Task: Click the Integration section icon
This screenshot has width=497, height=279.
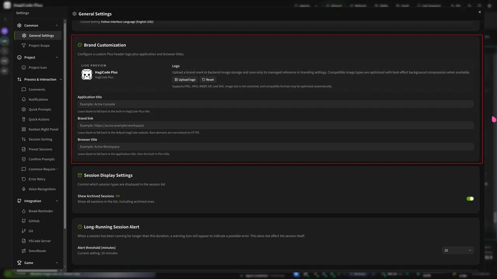Action: pos(19,201)
